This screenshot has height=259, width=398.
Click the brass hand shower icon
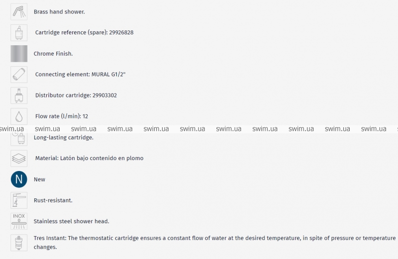coord(19,11)
